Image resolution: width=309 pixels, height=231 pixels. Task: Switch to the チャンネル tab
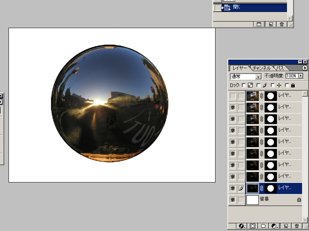[262, 68]
